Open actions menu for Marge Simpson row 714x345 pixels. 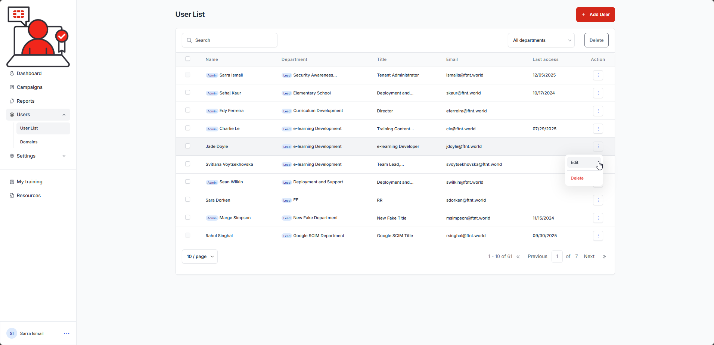click(x=598, y=218)
